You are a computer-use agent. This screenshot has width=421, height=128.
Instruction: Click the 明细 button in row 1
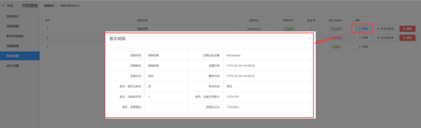[363, 29]
